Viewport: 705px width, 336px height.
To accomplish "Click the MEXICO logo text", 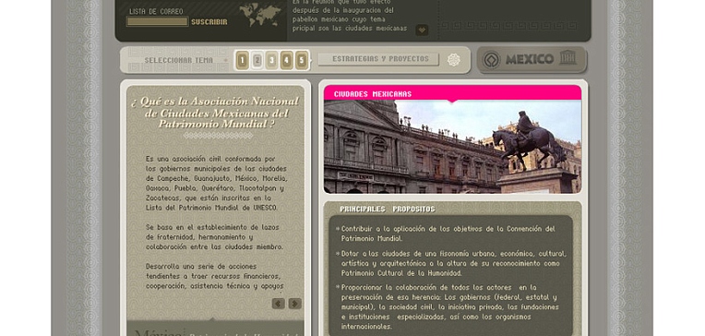I will (x=529, y=59).
